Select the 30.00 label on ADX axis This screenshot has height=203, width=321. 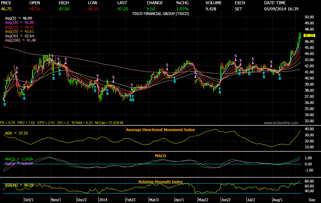[x=309, y=135]
